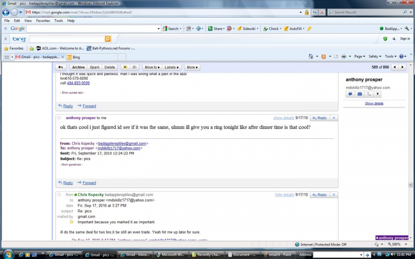
Task: Toggle 'show details' on anthony prosper's message
Action: 284,118
